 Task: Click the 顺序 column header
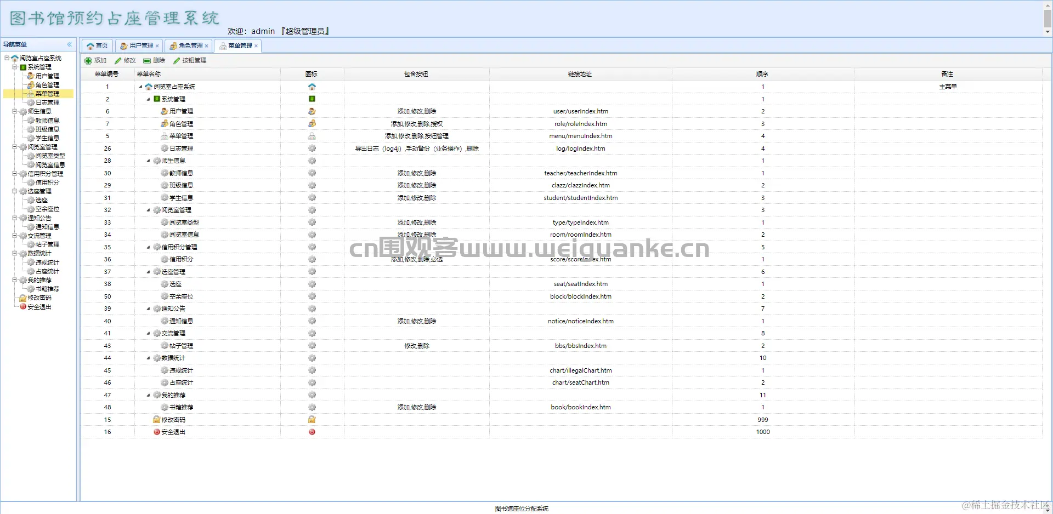click(x=762, y=74)
